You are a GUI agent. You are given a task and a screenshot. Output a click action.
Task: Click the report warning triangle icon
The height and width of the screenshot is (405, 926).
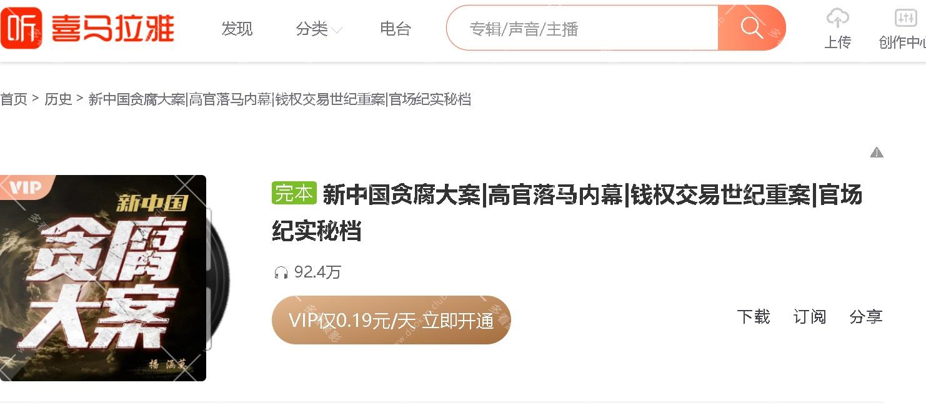tap(877, 152)
